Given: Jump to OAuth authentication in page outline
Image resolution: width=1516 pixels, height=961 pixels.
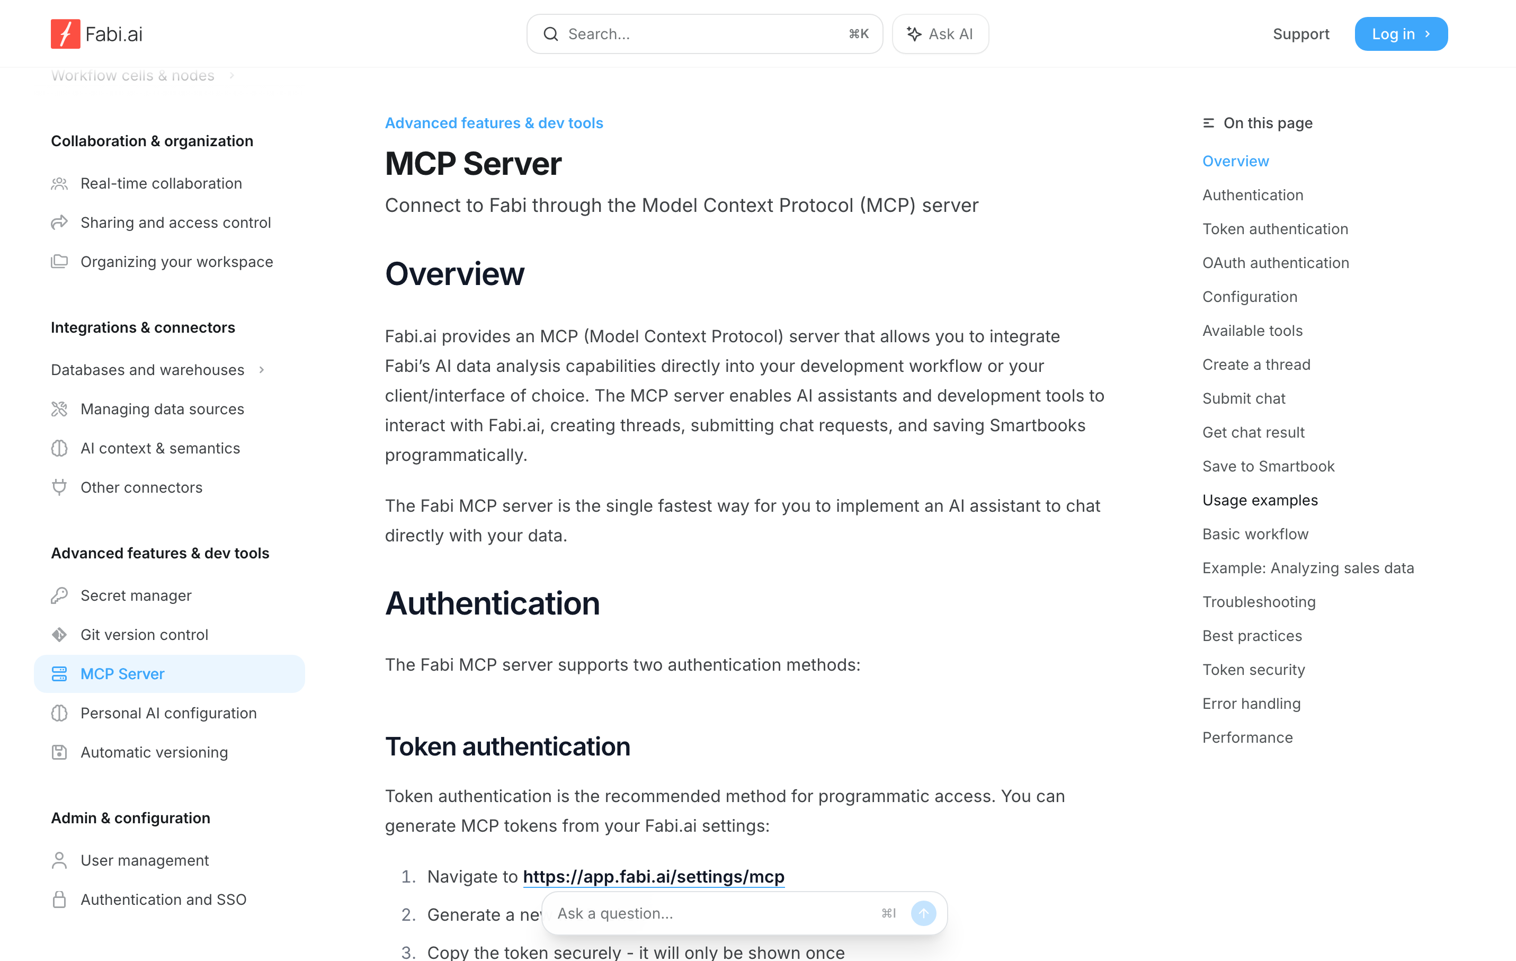Looking at the screenshot, I should point(1276,263).
